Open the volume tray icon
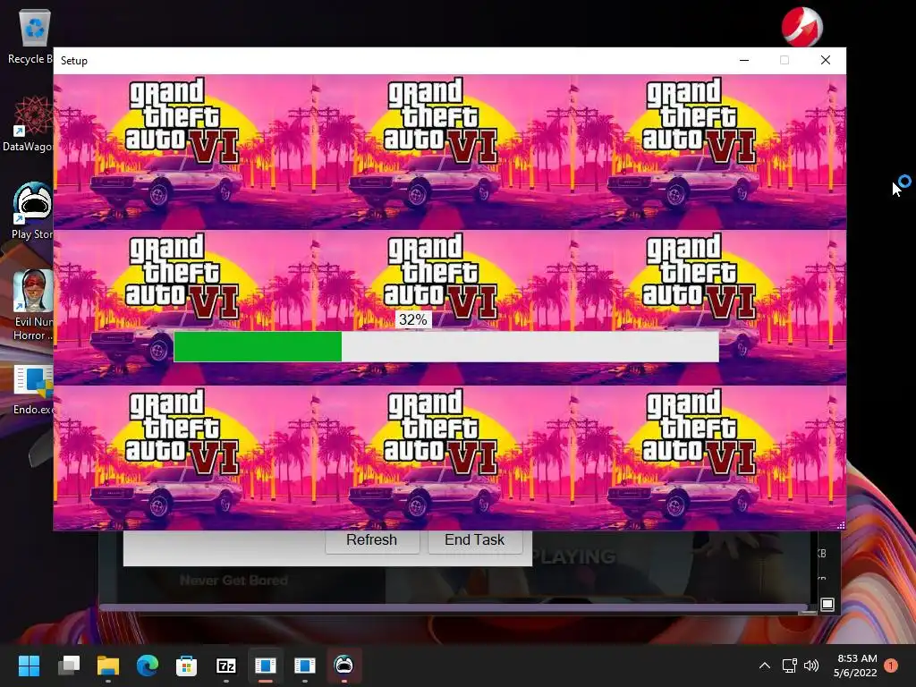The height and width of the screenshot is (687, 916). click(810, 666)
